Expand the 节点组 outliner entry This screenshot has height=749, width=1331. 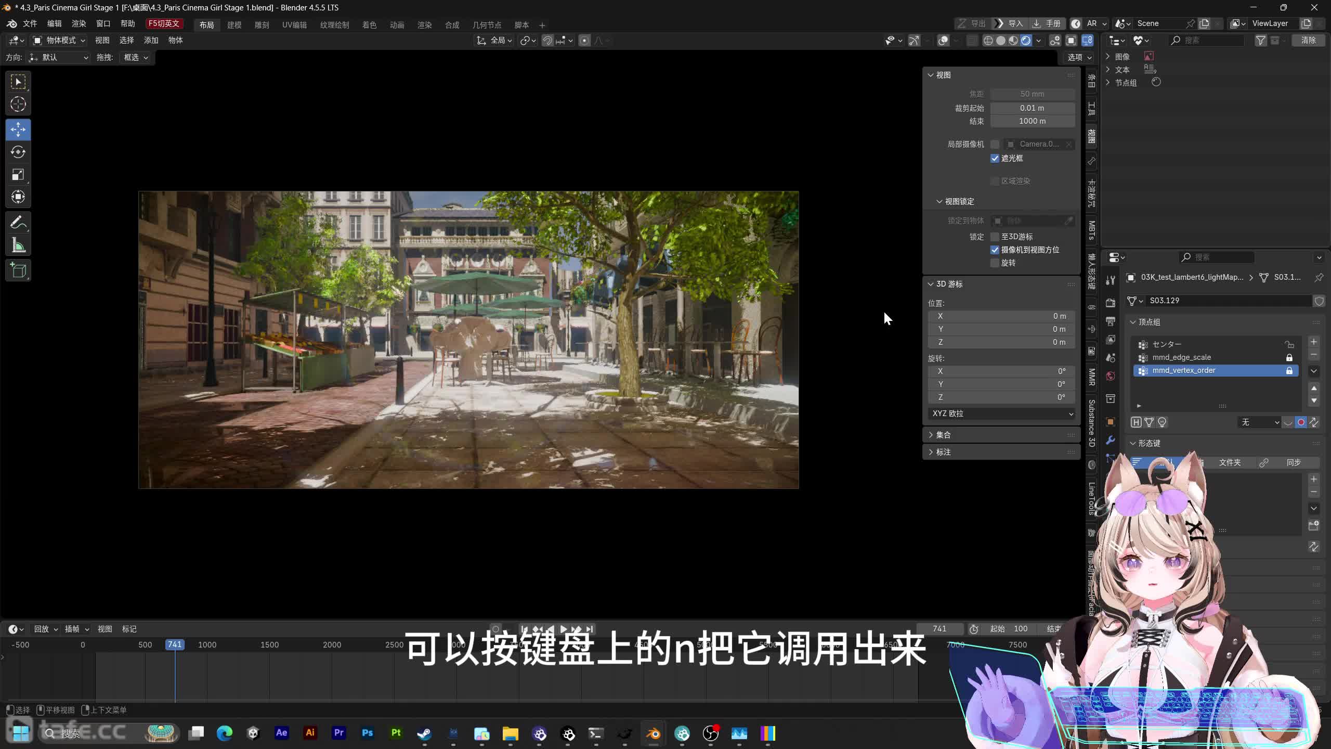[x=1107, y=83]
